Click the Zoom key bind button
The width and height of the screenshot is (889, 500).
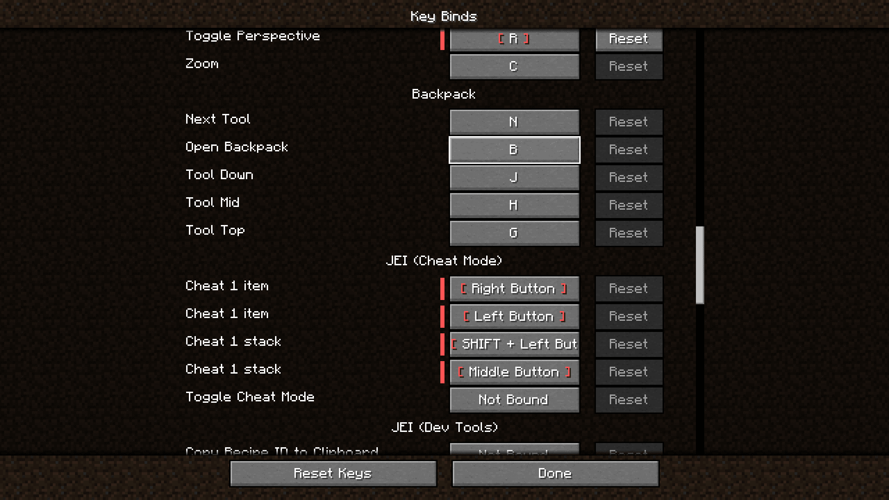(513, 66)
